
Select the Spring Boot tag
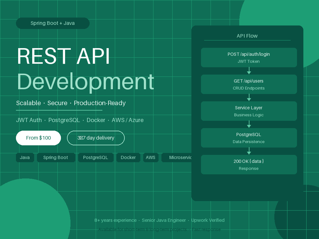click(x=56, y=157)
